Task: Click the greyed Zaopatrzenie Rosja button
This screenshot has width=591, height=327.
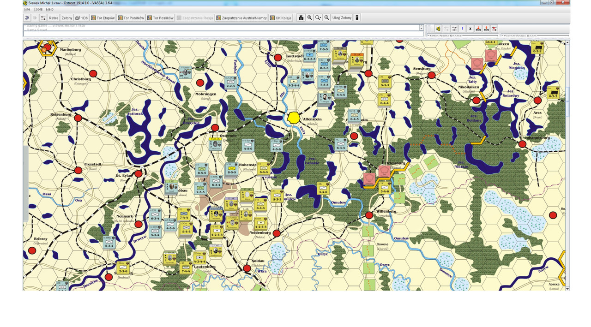Action: click(194, 18)
